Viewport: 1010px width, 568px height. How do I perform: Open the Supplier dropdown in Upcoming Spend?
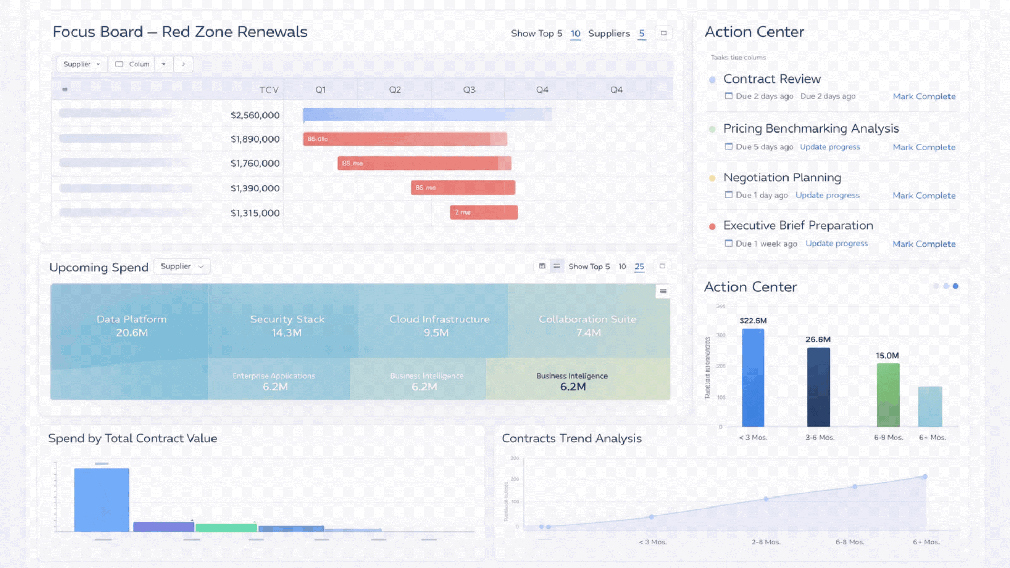click(181, 266)
